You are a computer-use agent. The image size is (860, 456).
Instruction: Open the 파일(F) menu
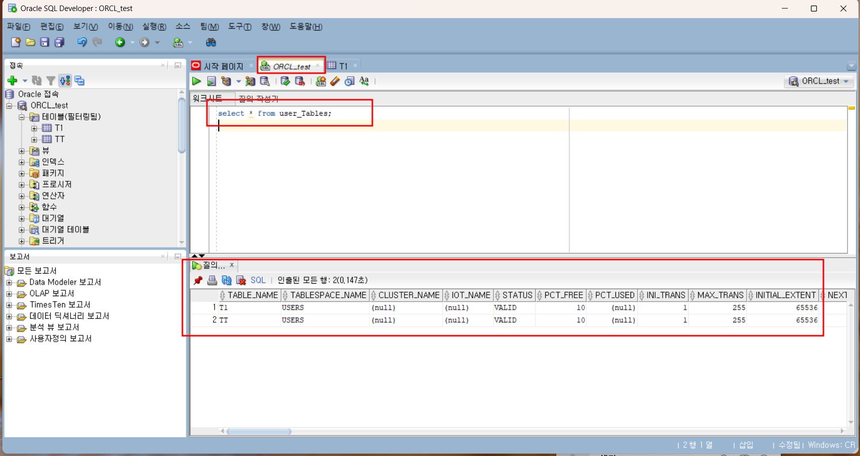tap(19, 27)
